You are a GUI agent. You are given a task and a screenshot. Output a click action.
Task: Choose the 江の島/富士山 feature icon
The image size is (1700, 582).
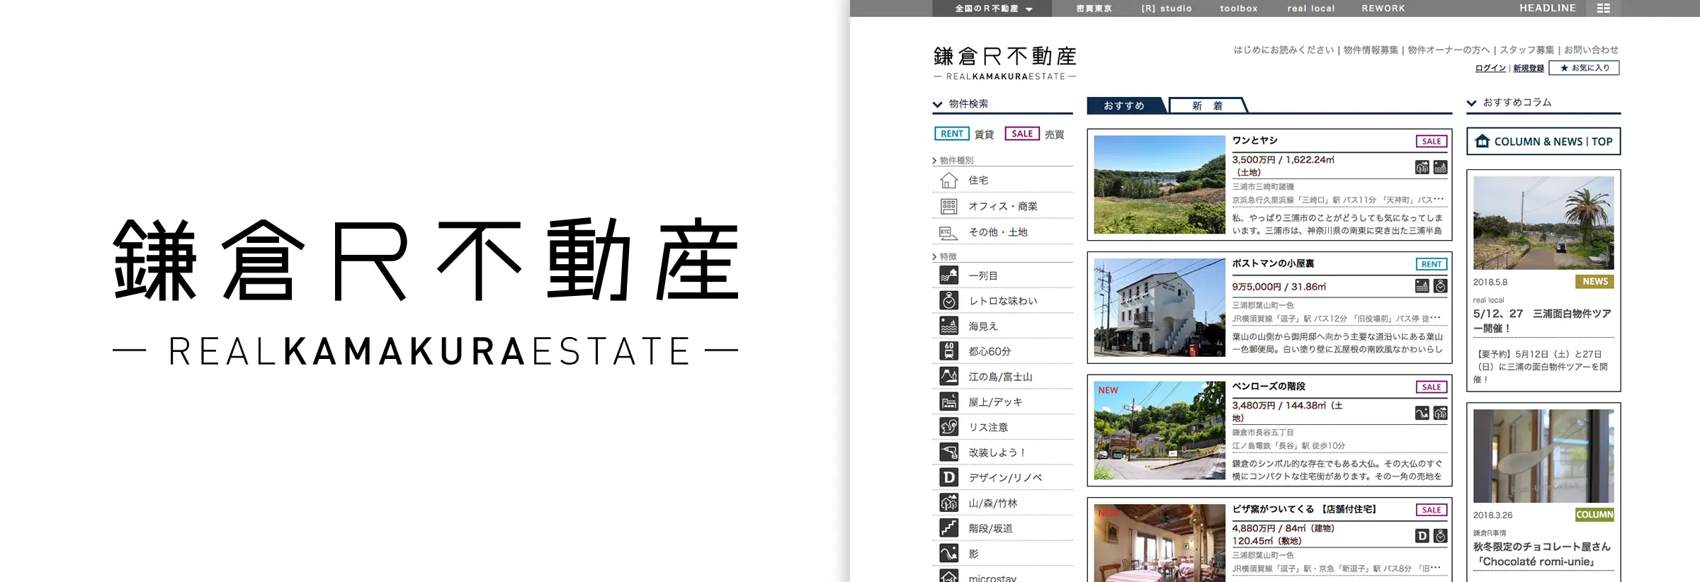948,377
